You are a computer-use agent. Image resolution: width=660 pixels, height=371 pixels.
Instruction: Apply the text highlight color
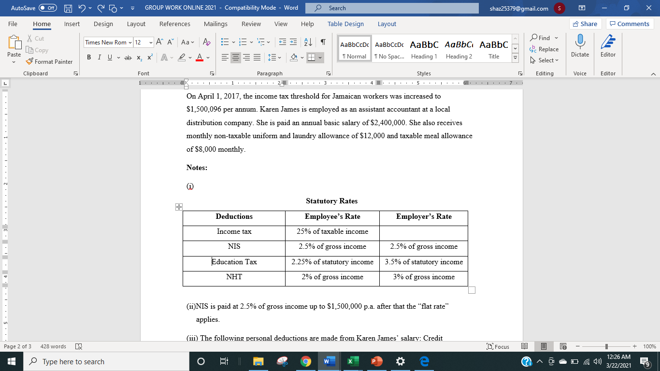click(x=181, y=57)
